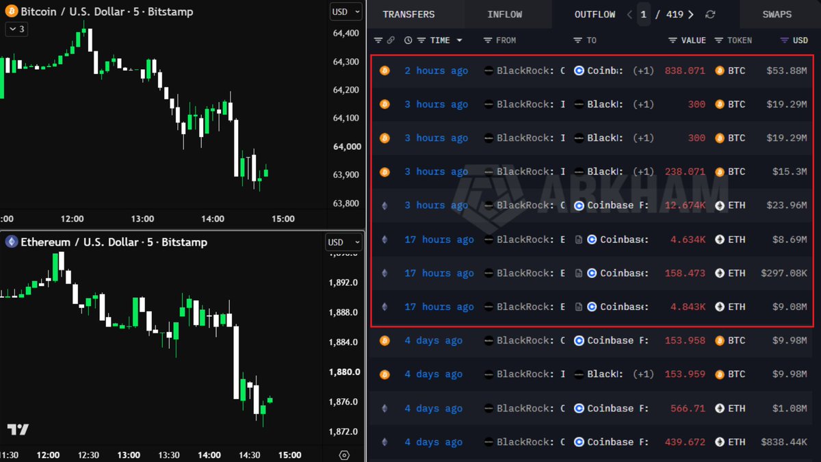Click the $9.08M USD amount
Image resolution: width=821 pixels, height=462 pixels.
790,307
